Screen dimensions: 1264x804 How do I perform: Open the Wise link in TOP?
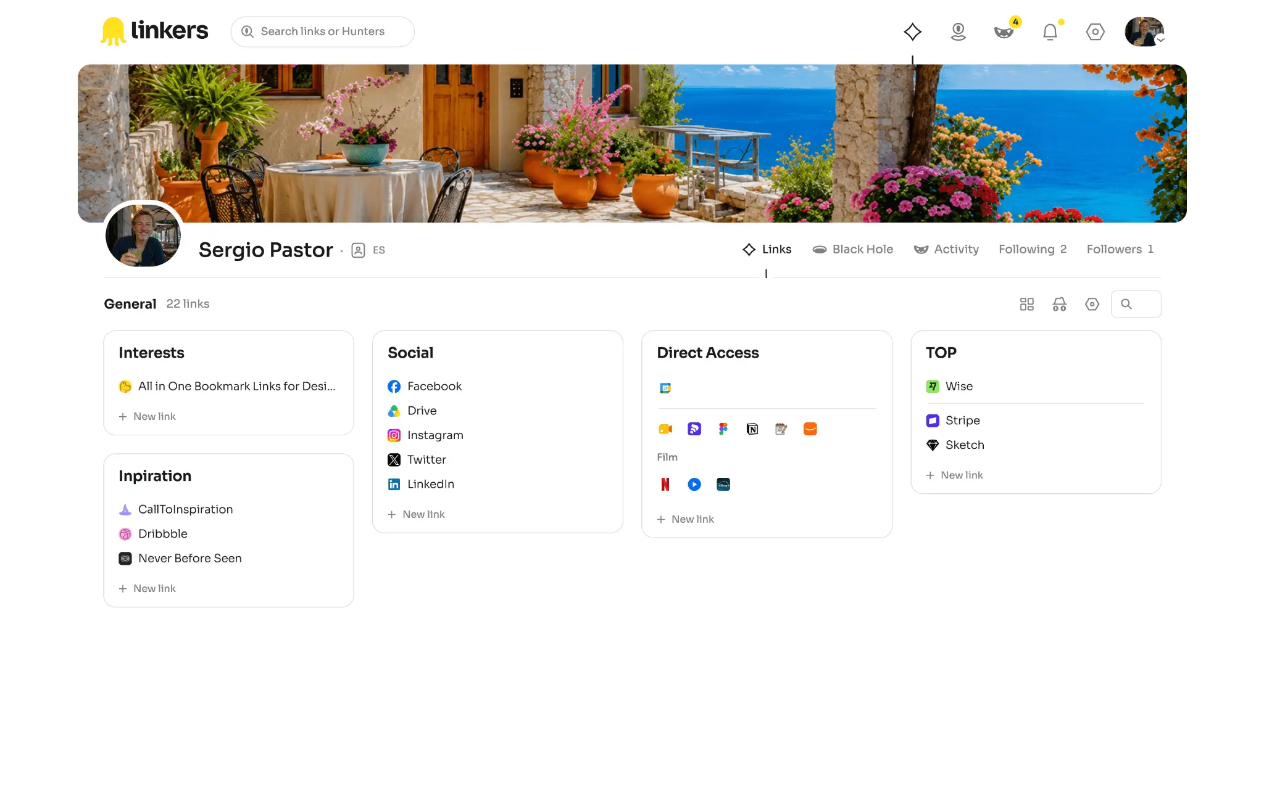[949, 386]
